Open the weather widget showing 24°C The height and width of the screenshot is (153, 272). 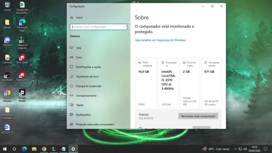[x=216, y=149]
